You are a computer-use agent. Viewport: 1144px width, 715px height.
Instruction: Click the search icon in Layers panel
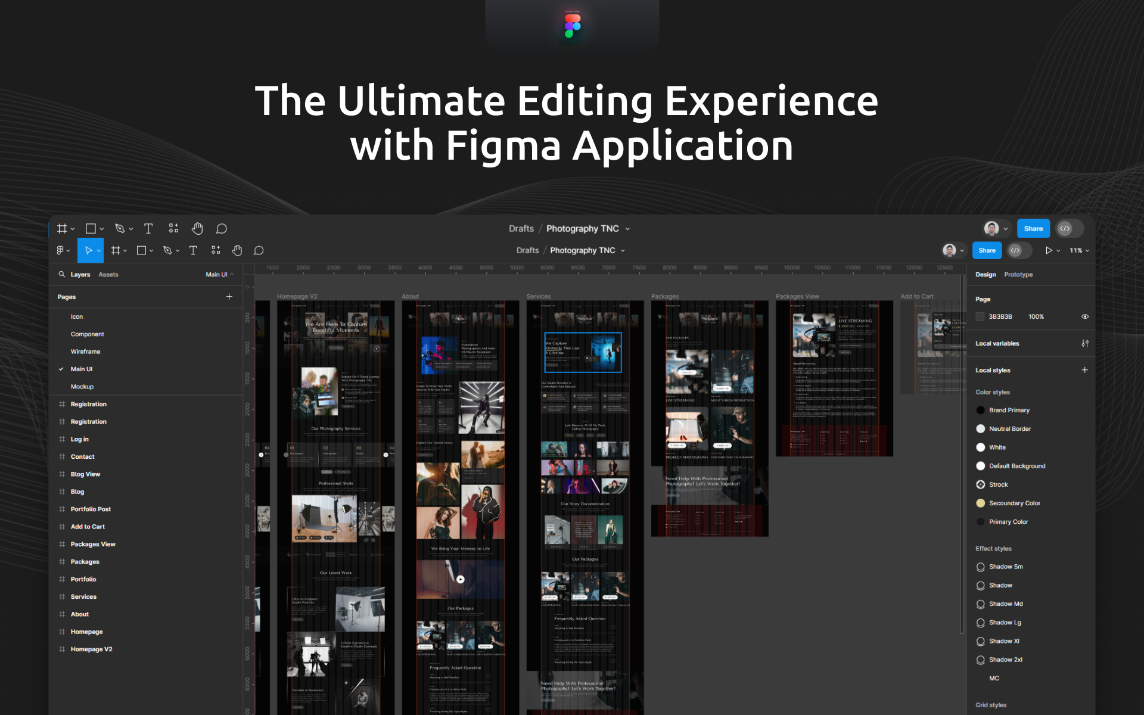tap(61, 274)
